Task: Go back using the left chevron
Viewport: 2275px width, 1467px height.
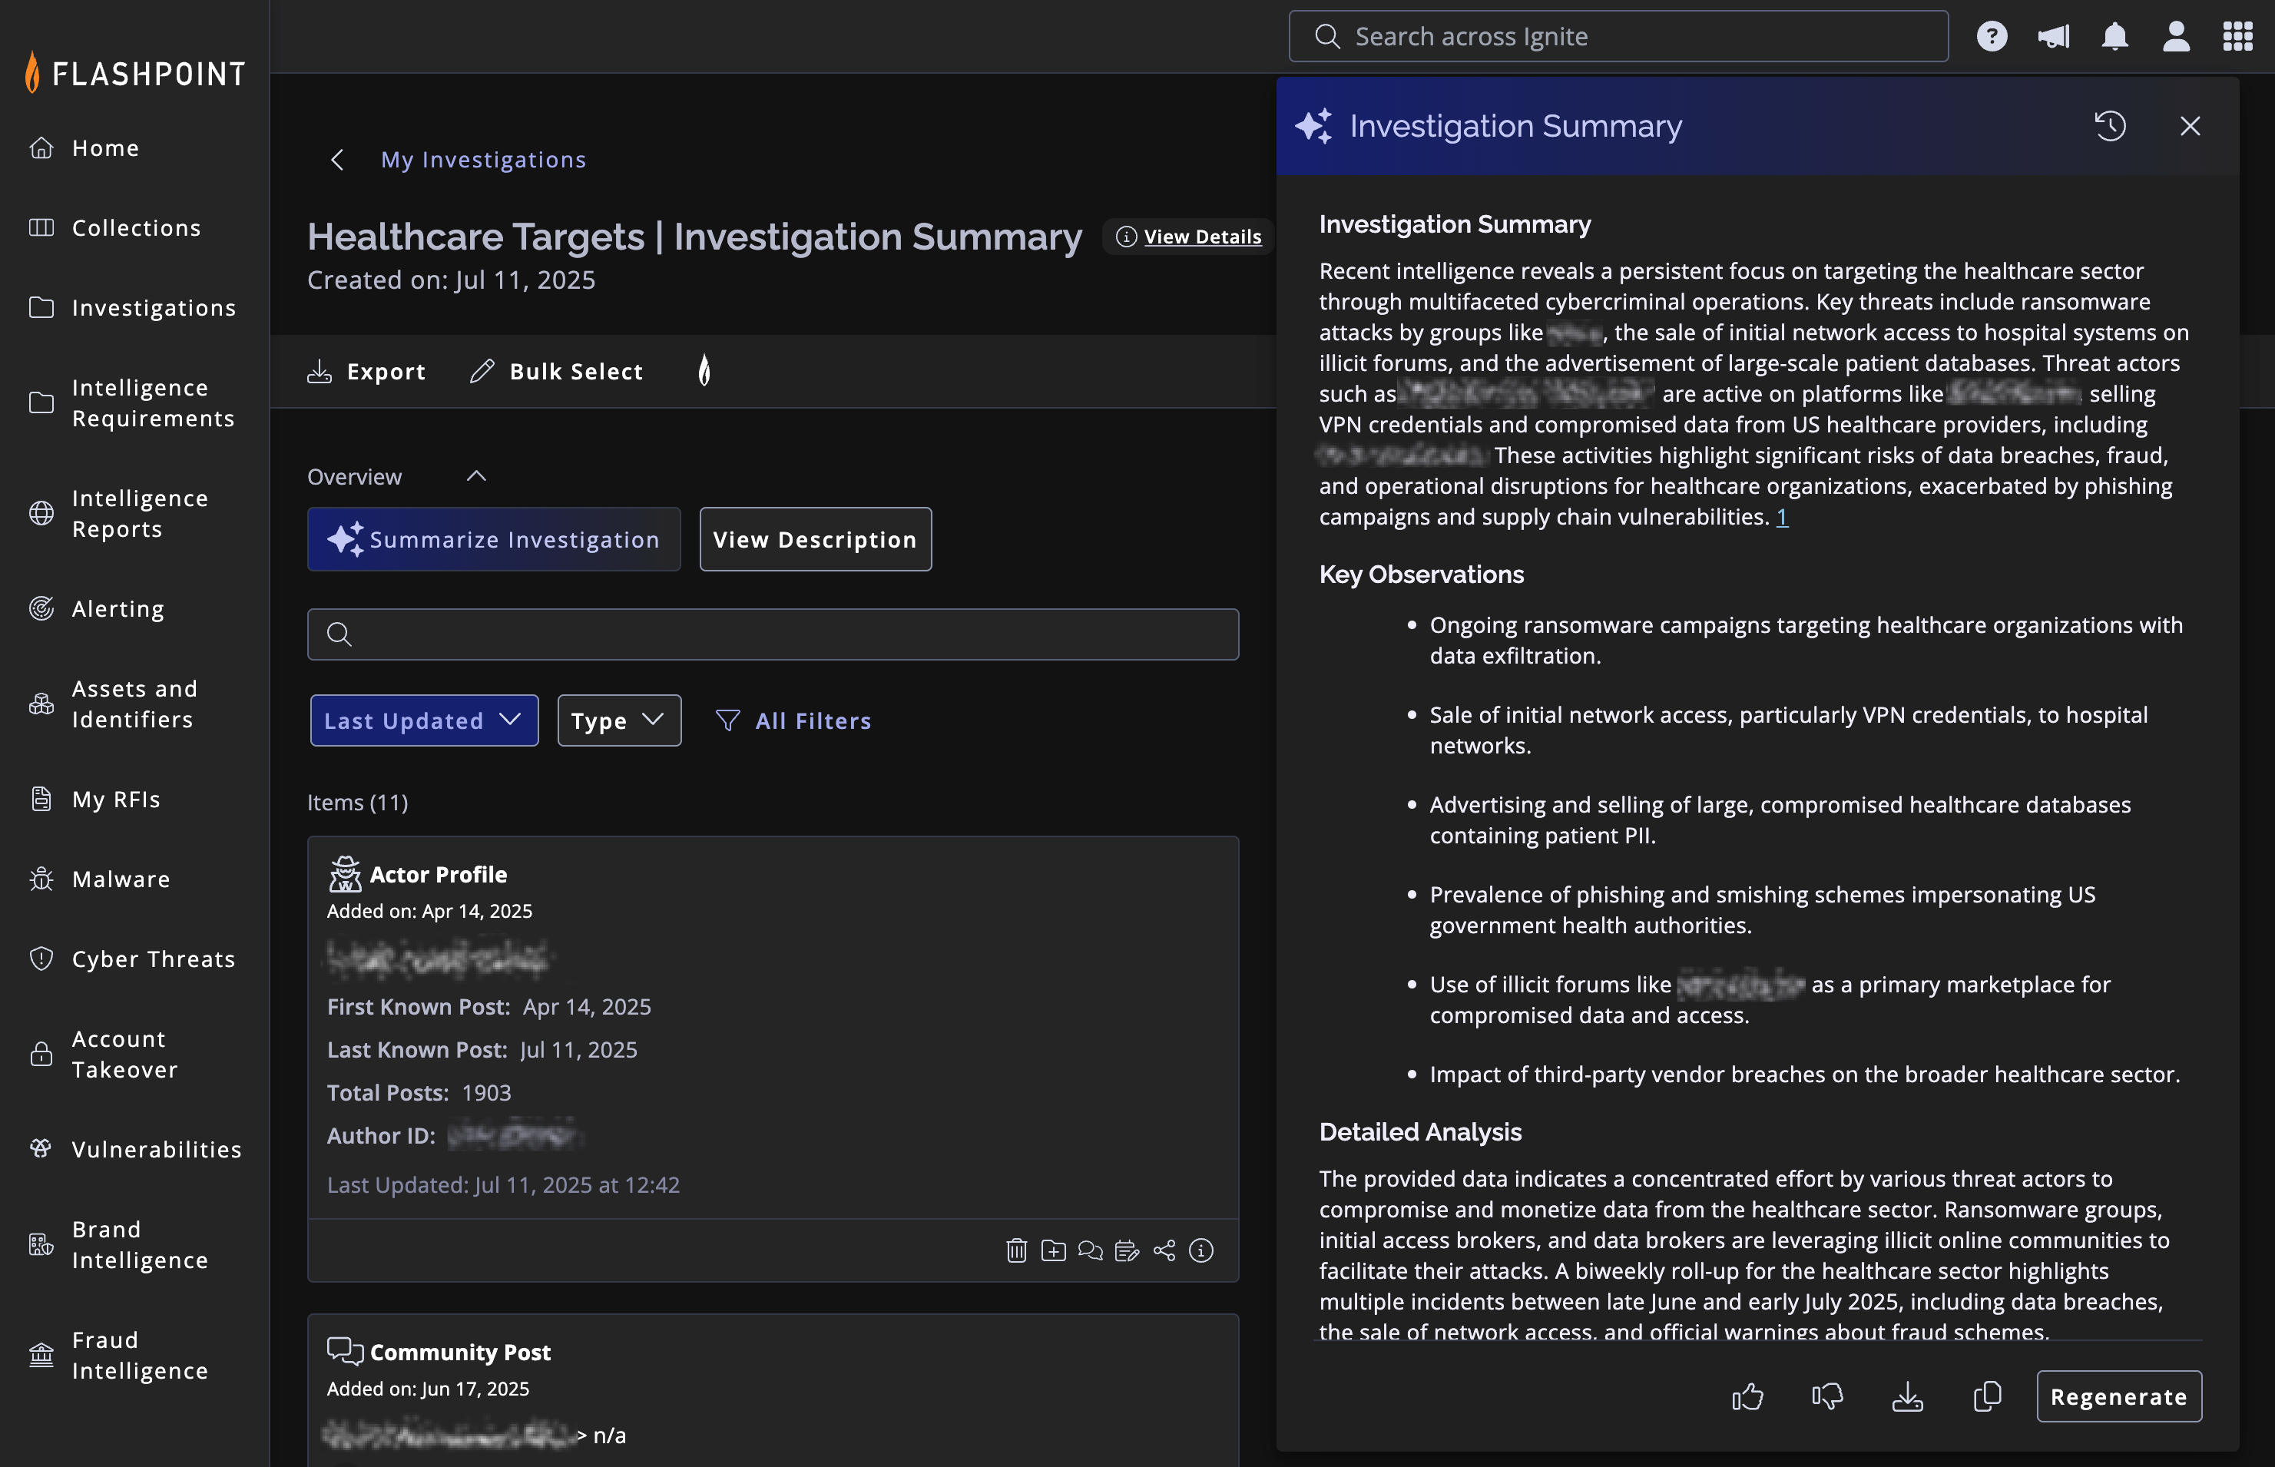Action: click(336, 159)
